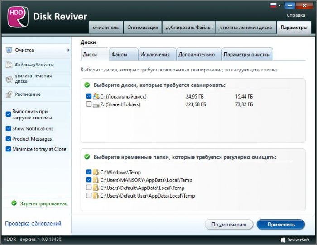Click the утилита лечения диска tool icon
Viewport: 317px width, 245px height.
(x=9, y=79)
